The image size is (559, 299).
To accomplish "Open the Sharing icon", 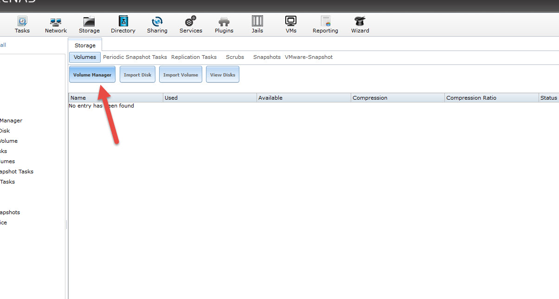I will pos(157,22).
